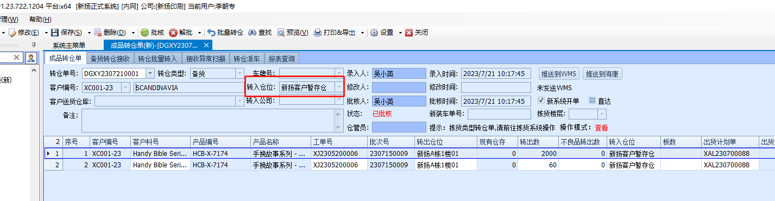Open the 客户编号 XC001-23 dropdown
775x201 pixels.
126,87
